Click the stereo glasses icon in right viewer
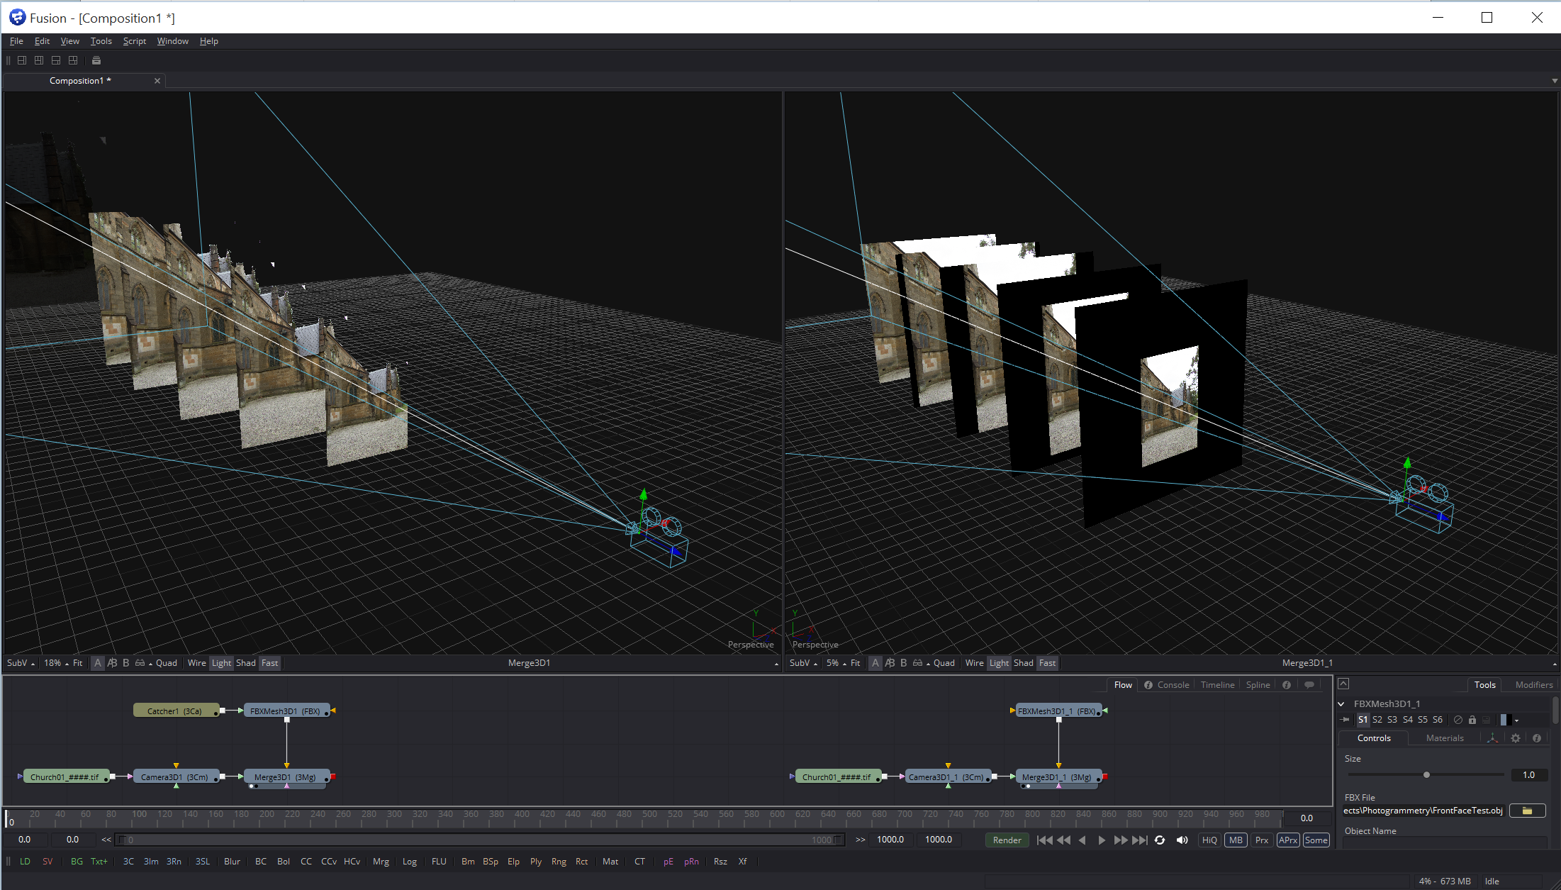The height and width of the screenshot is (890, 1561). 918,663
